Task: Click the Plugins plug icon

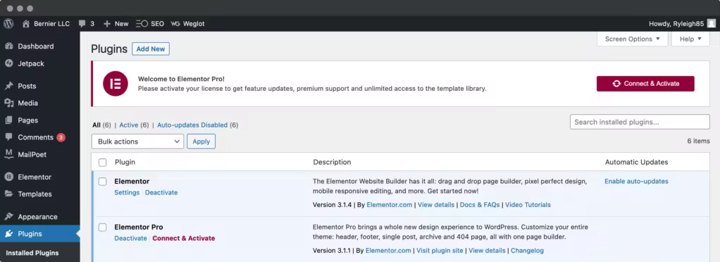Action: click(8, 234)
